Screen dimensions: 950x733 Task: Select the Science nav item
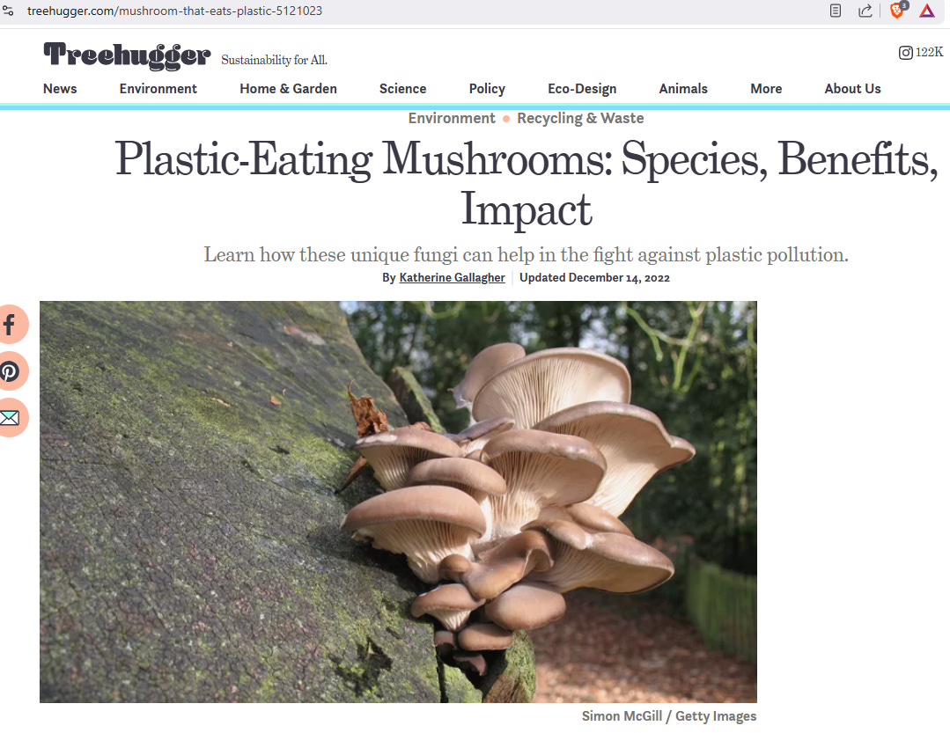coord(403,88)
